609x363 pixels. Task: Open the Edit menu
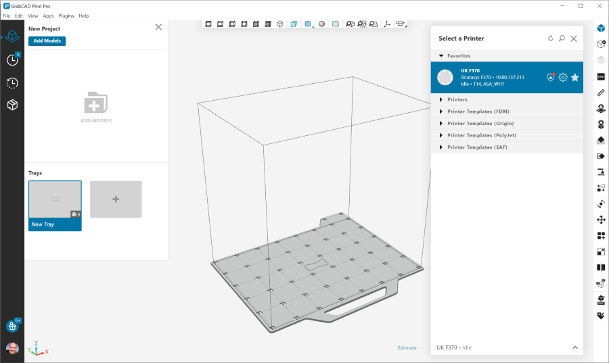pyautogui.click(x=19, y=16)
